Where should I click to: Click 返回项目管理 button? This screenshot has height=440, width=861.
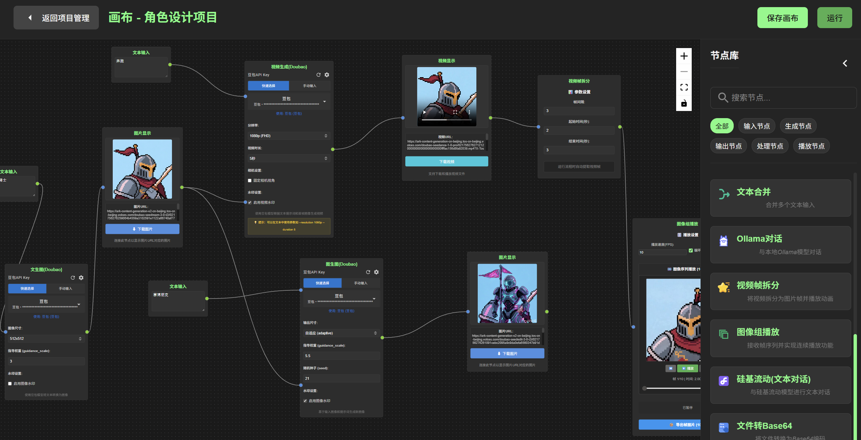pos(56,18)
